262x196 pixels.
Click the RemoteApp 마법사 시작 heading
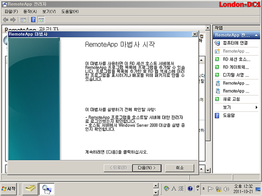120,45
